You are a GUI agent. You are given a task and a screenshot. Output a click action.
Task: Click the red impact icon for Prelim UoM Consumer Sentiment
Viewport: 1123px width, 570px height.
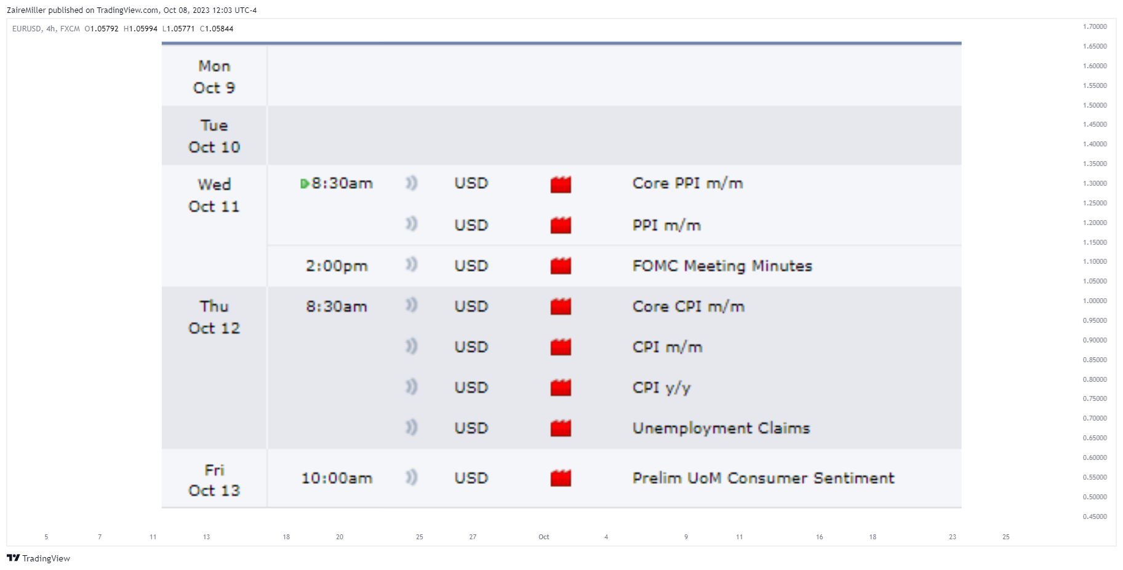point(561,478)
